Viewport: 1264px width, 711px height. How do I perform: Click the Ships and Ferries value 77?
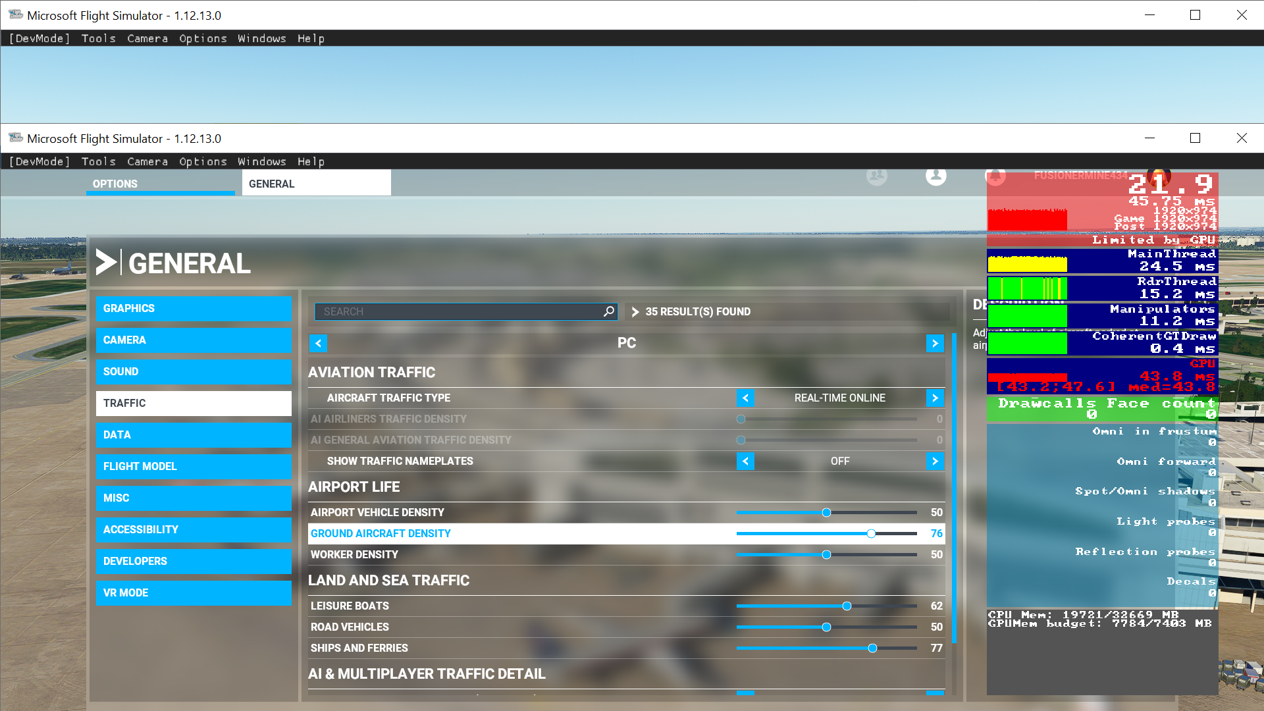click(937, 648)
